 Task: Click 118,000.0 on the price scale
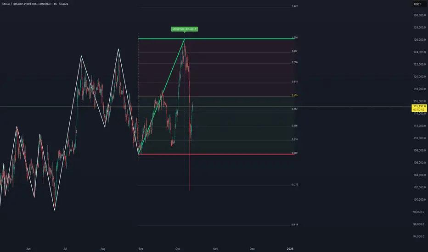pos(420,89)
